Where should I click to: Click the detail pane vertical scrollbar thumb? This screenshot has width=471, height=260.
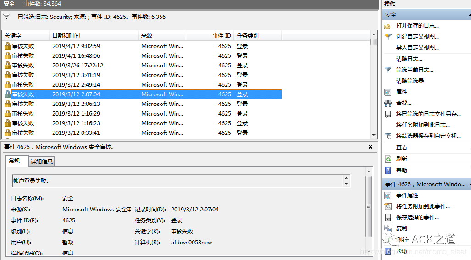click(x=369, y=206)
